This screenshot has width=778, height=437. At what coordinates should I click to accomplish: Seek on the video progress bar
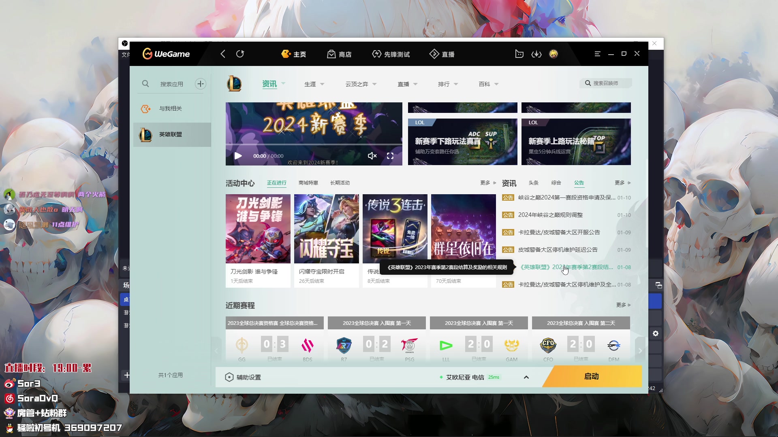(x=314, y=144)
